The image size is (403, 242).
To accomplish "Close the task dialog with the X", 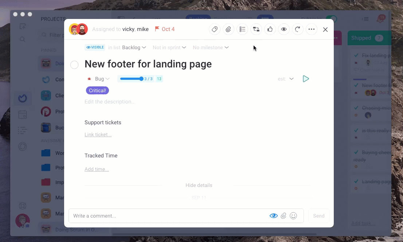I will (325, 30).
